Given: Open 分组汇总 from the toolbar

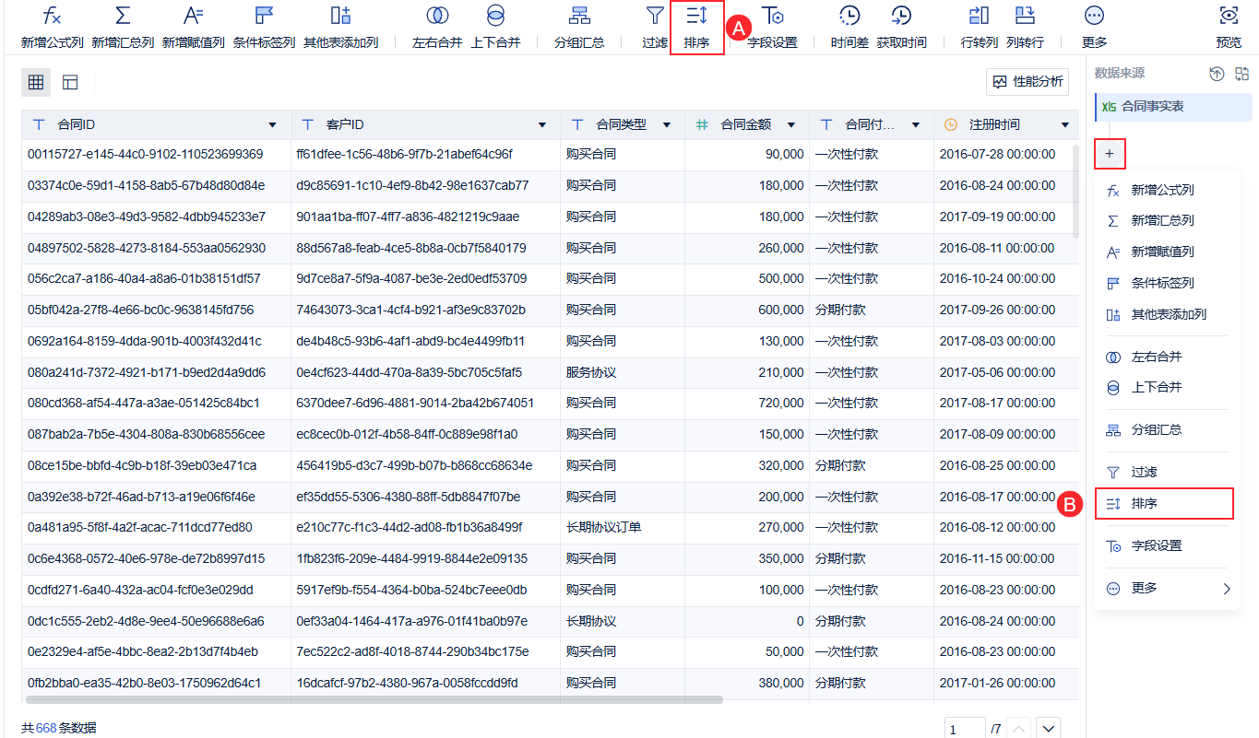Looking at the screenshot, I should (x=579, y=27).
